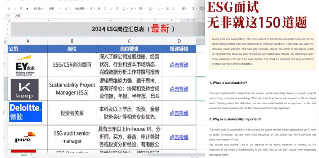Select the Keep logo cell
319x158 pixels.
click(x=28, y=89)
